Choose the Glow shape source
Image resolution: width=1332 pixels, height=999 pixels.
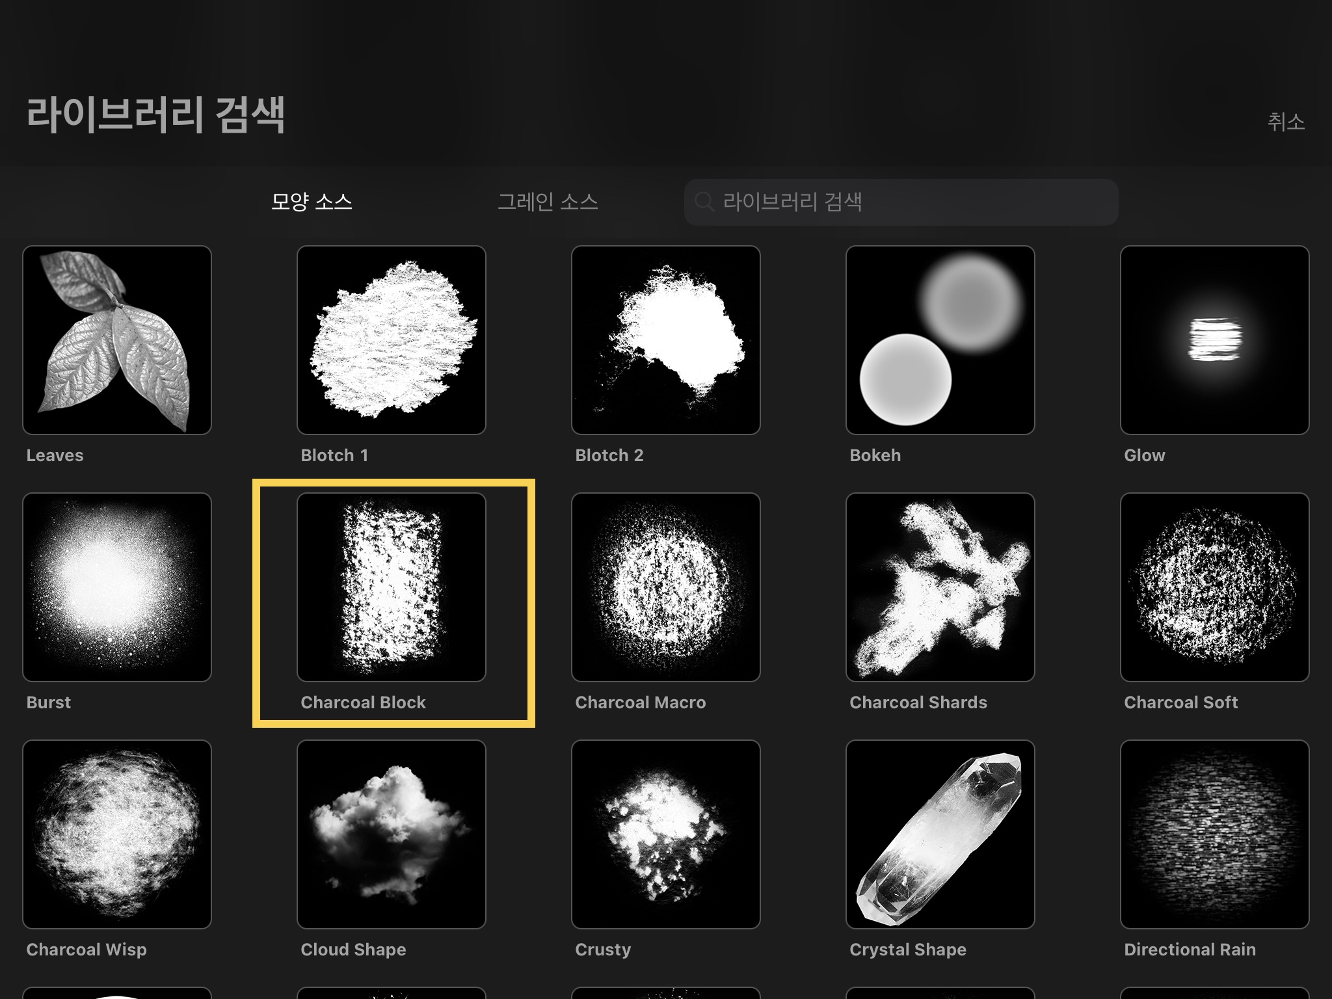1215,340
